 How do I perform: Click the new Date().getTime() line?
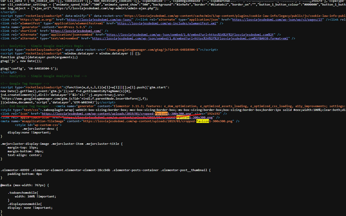click(66, 91)
